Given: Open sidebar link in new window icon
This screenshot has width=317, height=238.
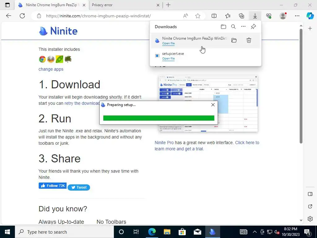Looking at the screenshot, I should [310, 206].
